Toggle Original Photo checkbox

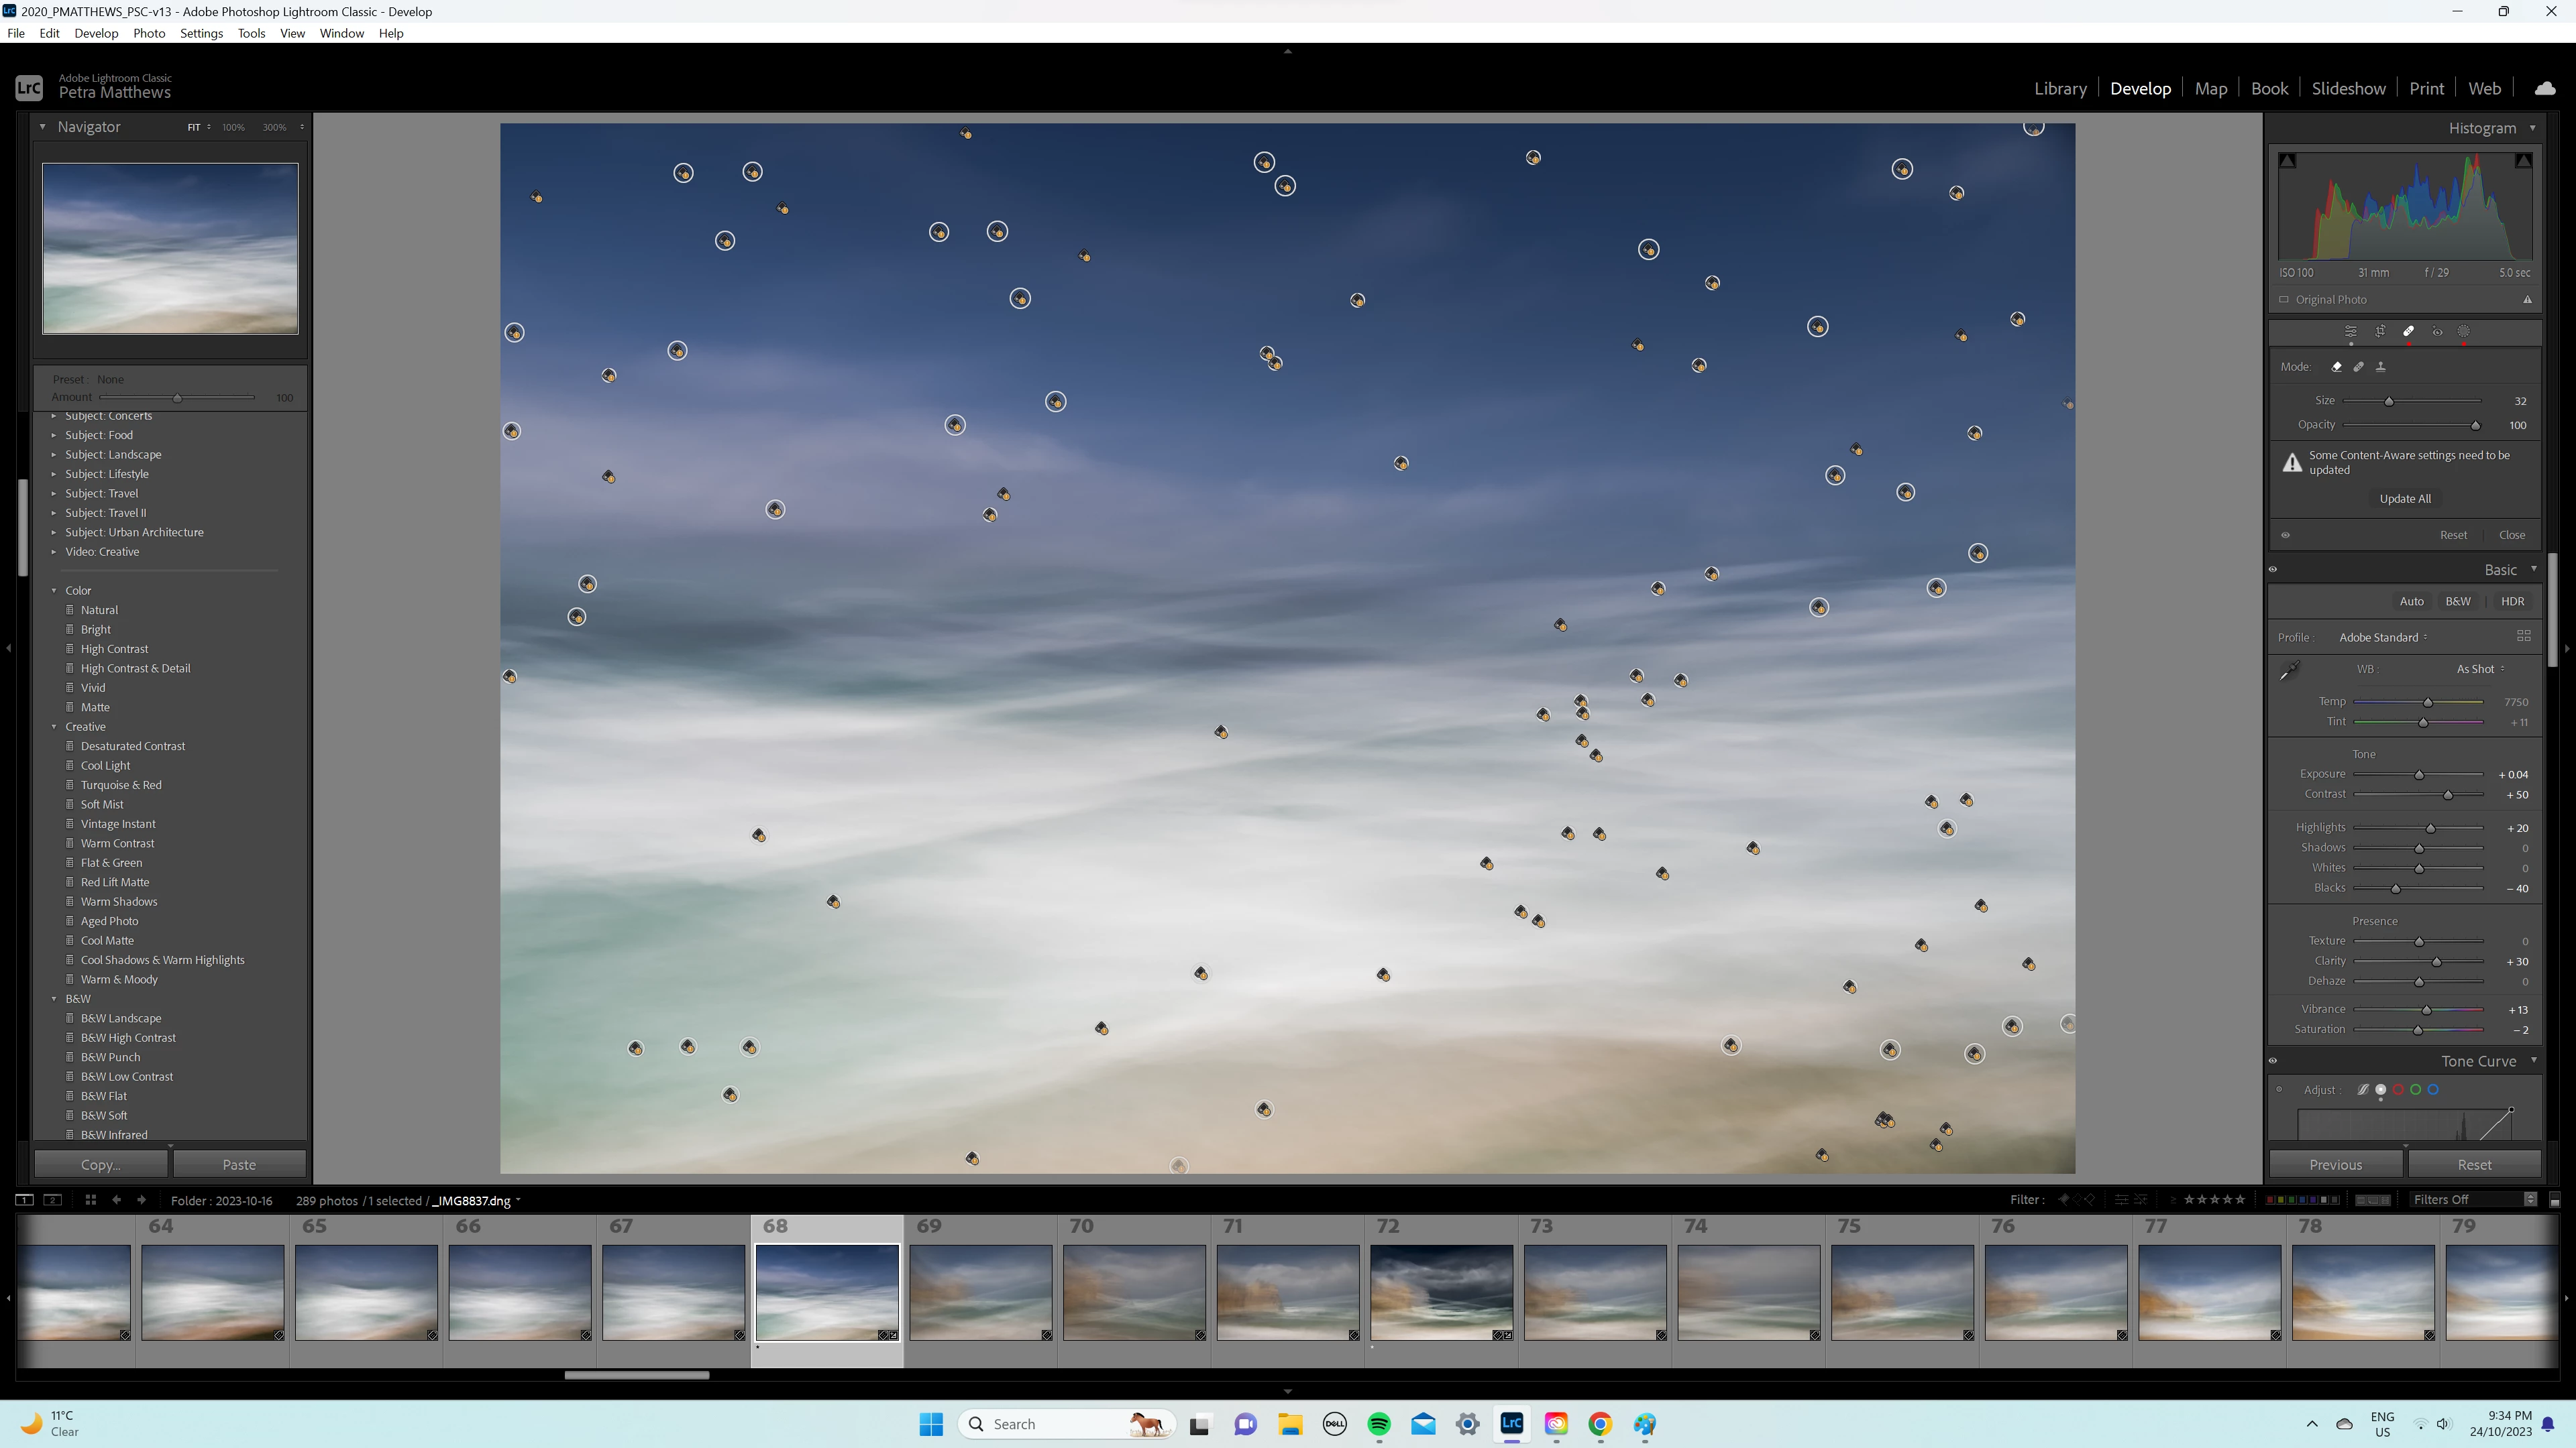coord(2284,300)
